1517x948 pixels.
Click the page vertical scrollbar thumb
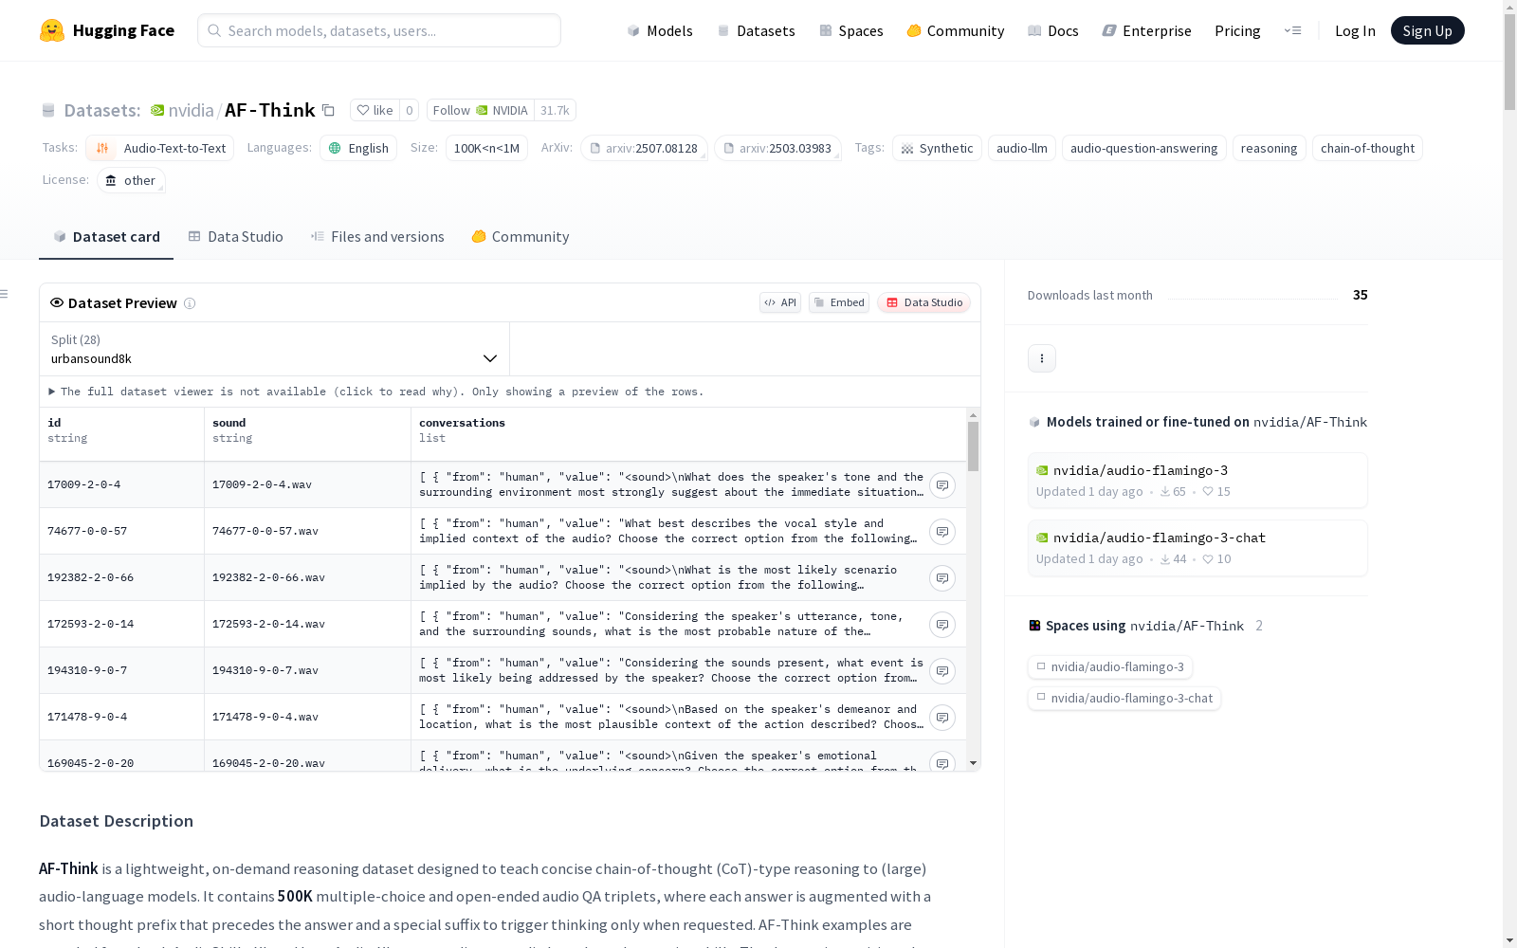pos(1509,62)
